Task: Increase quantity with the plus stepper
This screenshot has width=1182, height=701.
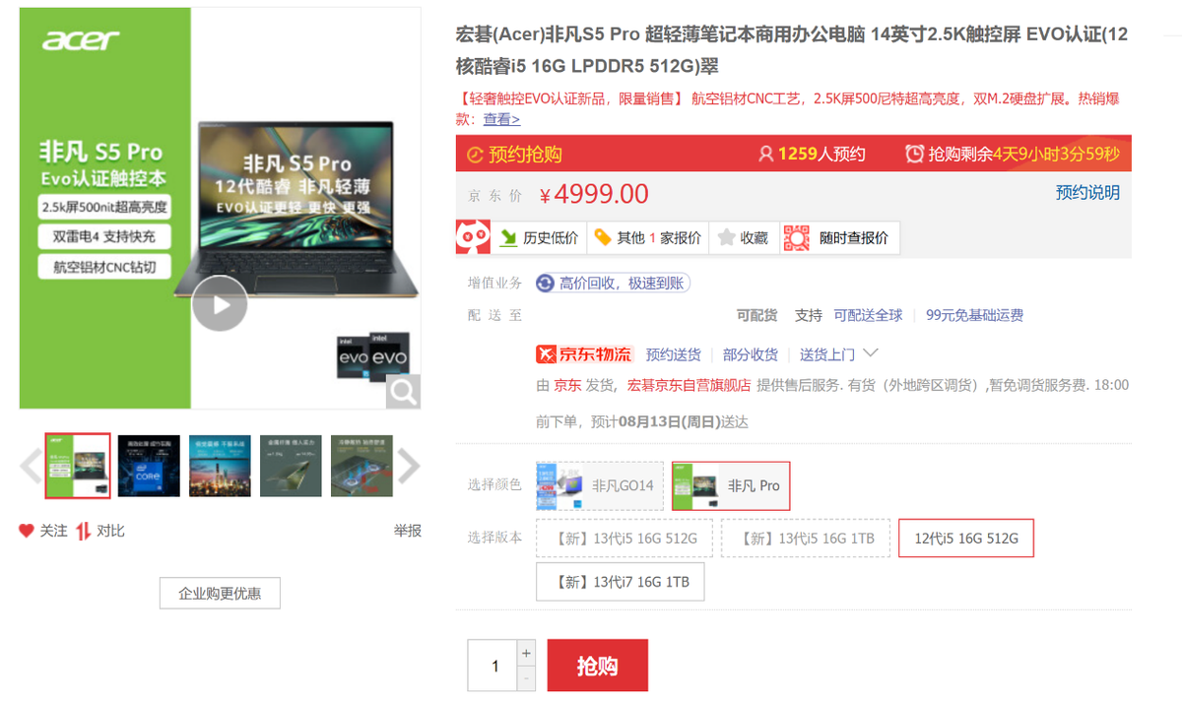Action: [526, 653]
